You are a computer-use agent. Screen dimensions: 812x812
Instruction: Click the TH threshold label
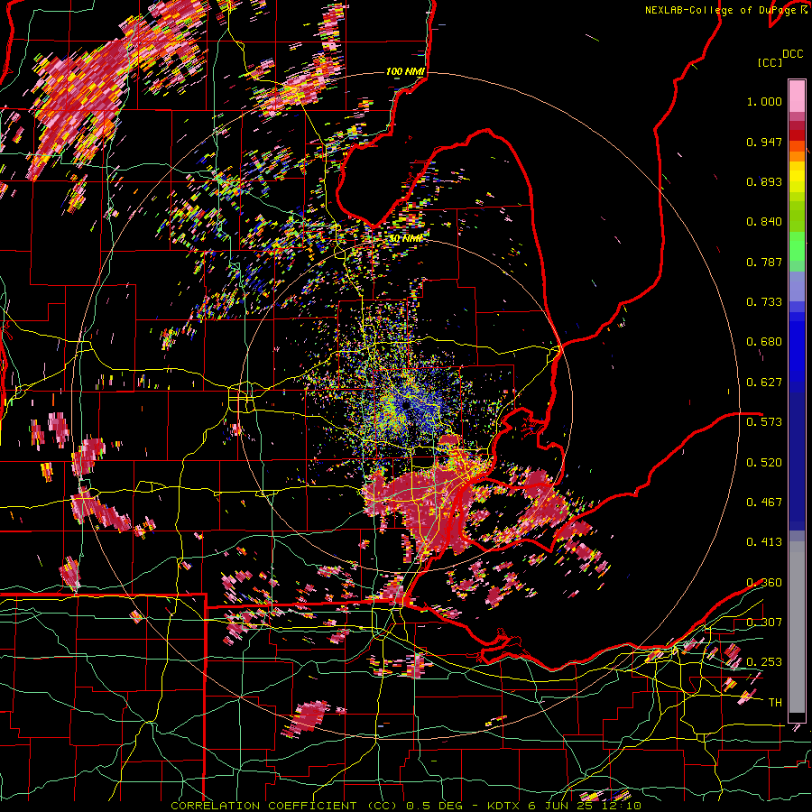pos(775,702)
